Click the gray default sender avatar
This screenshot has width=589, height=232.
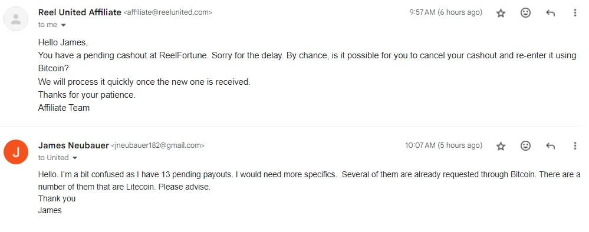click(x=16, y=19)
